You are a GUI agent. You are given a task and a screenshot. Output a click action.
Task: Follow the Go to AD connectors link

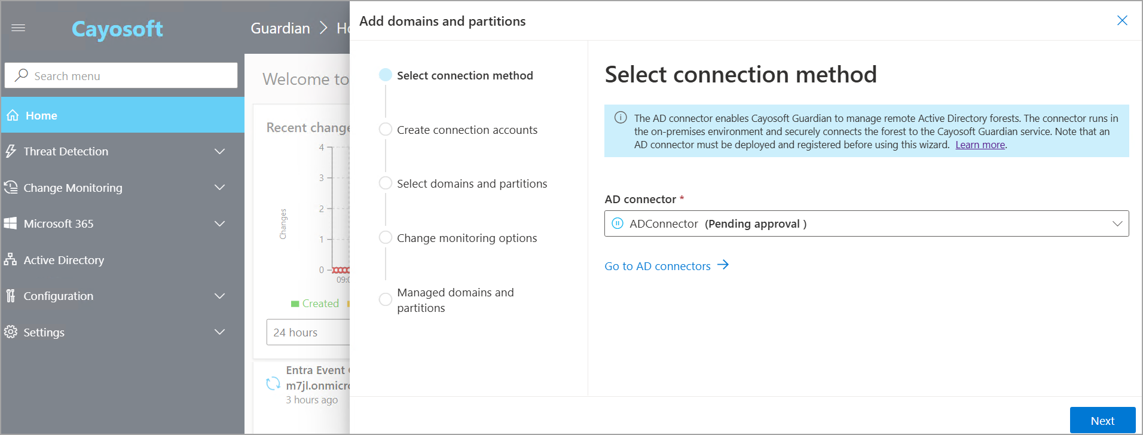click(667, 266)
